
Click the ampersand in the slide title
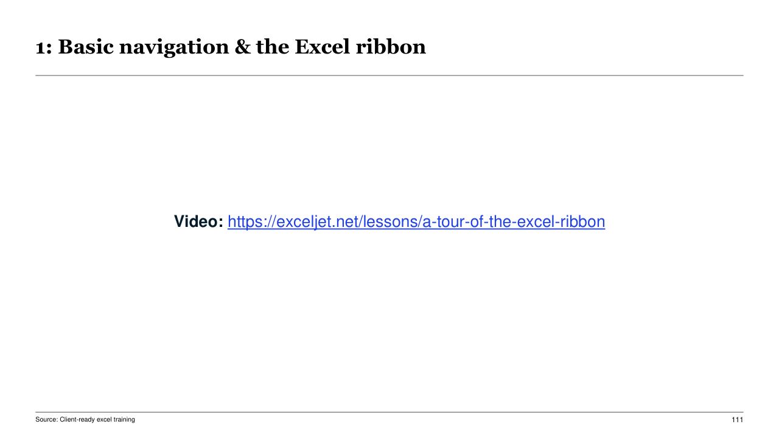(242, 47)
